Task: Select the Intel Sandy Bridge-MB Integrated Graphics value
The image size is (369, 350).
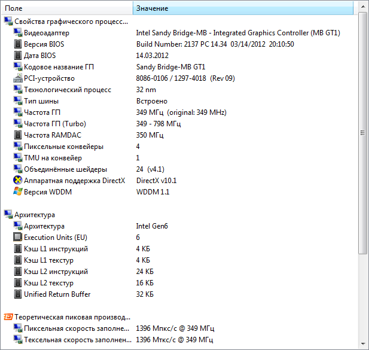Action: (238, 33)
